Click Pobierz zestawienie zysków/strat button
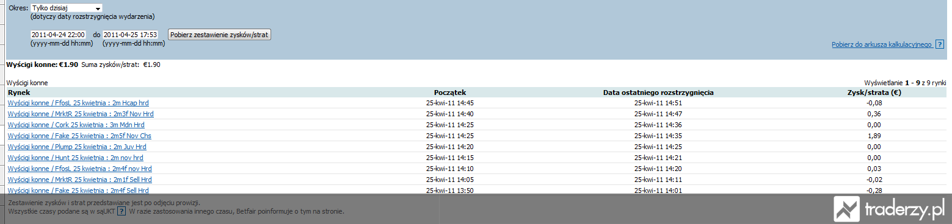The height and width of the screenshot is (224, 952). click(219, 35)
